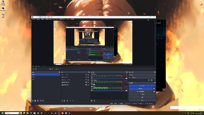Add a new source with plus icon
204x115 pixels.
coord(62,101)
